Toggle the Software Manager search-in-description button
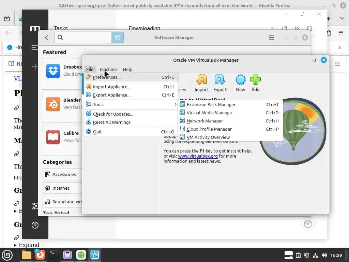Image resolution: width=349 pixels, height=262 pixels. (118, 38)
